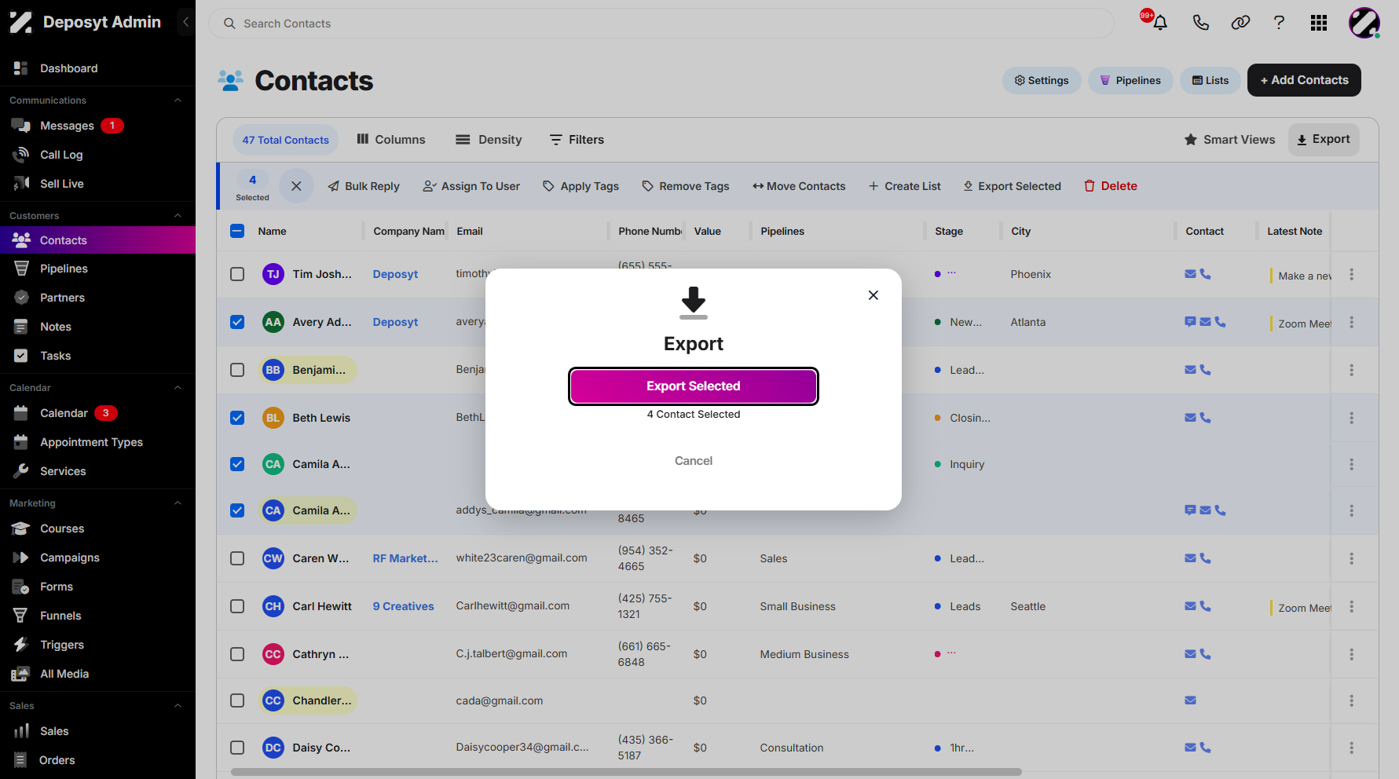Check the Benjami... row checkbox

237,370
